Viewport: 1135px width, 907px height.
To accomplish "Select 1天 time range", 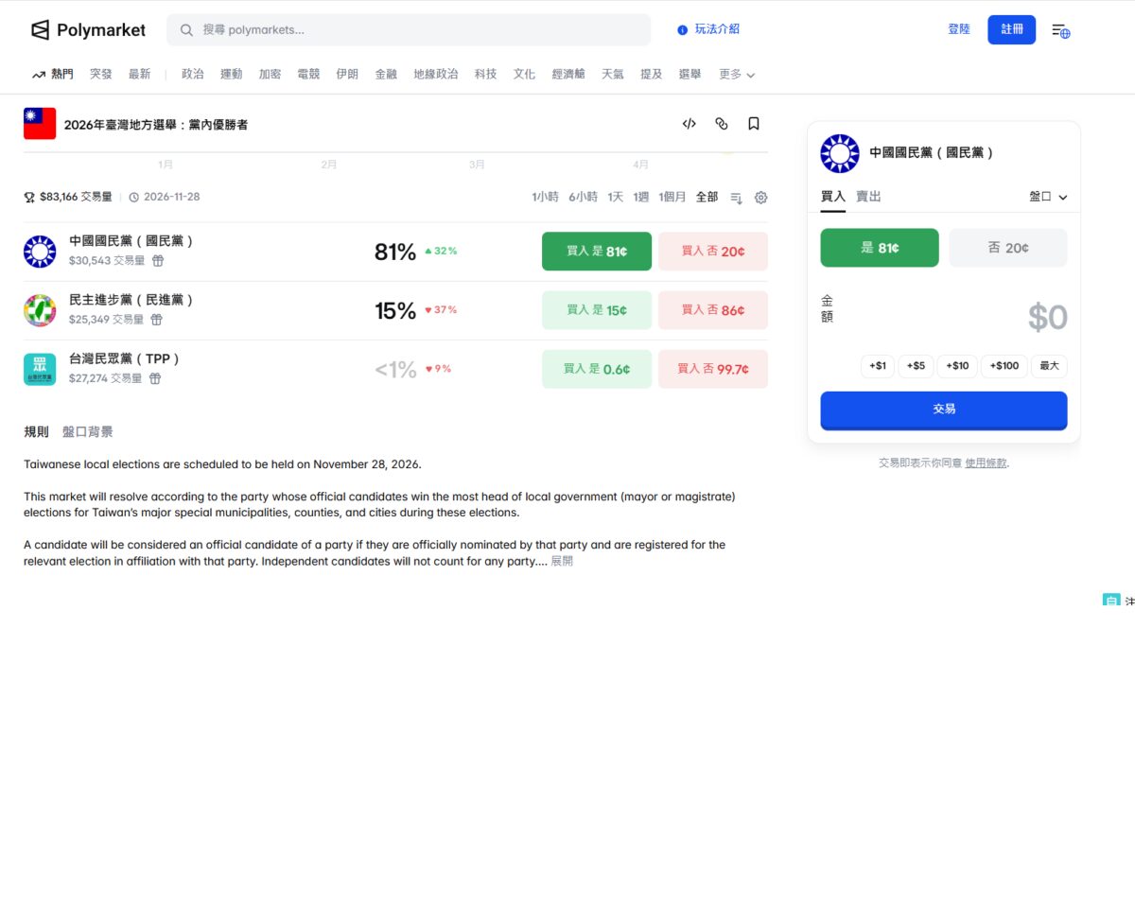I will pyautogui.click(x=615, y=197).
